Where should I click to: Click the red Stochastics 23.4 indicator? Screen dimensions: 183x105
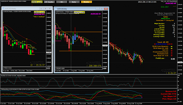(172, 54)
